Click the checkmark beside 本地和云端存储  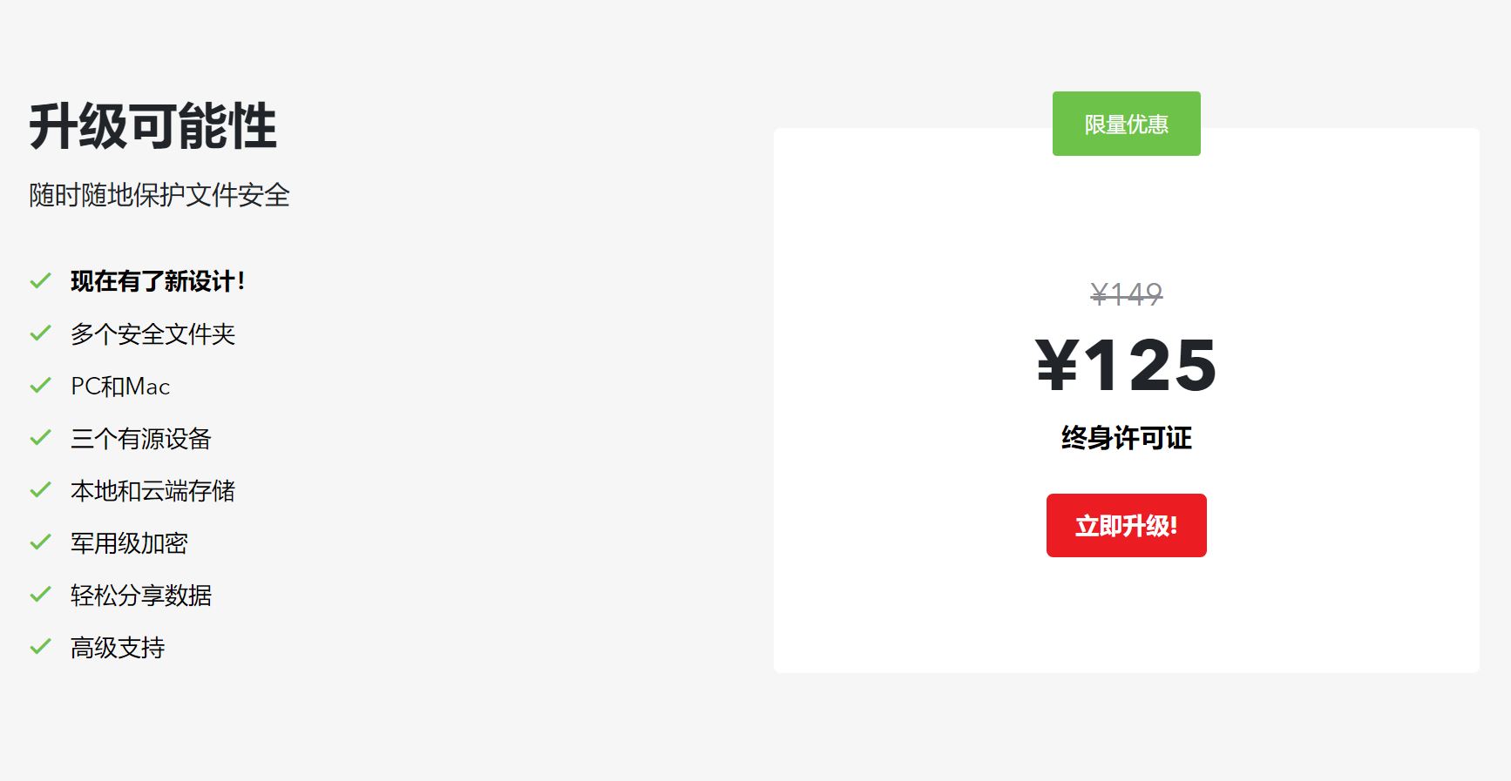[x=40, y=491]
